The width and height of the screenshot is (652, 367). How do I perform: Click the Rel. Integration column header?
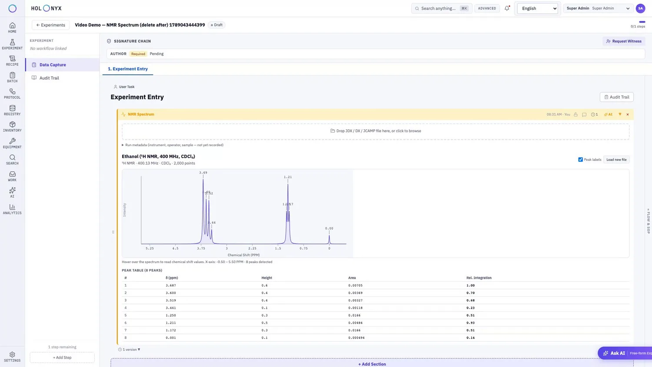[479, 278]
